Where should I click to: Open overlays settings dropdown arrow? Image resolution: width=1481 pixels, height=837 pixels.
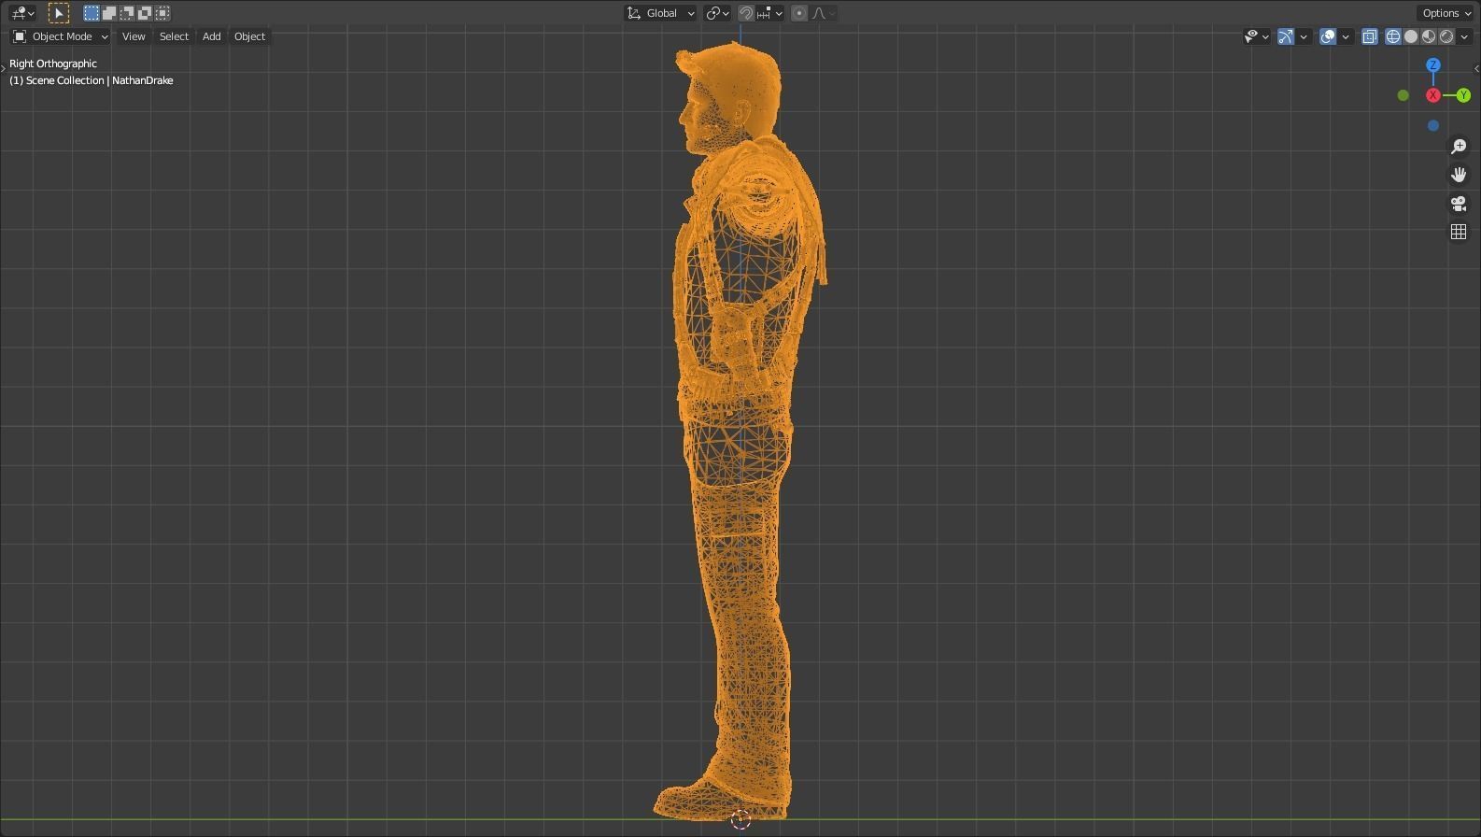(1346, 36)
